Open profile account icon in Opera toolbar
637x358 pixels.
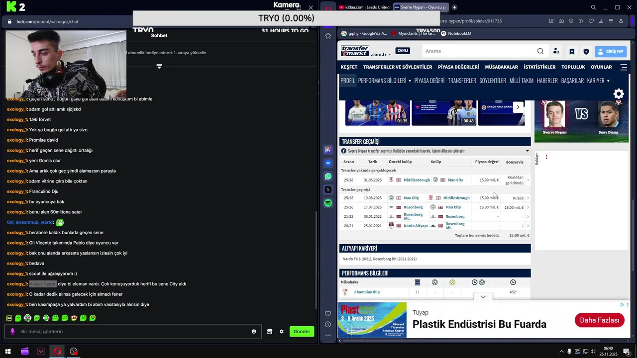[621, 21]
